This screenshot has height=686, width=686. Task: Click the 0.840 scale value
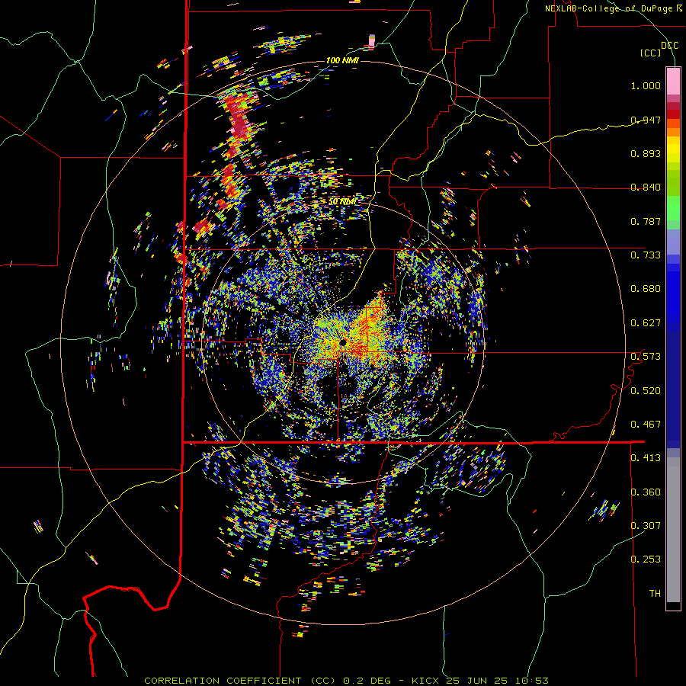pos(646,188)
